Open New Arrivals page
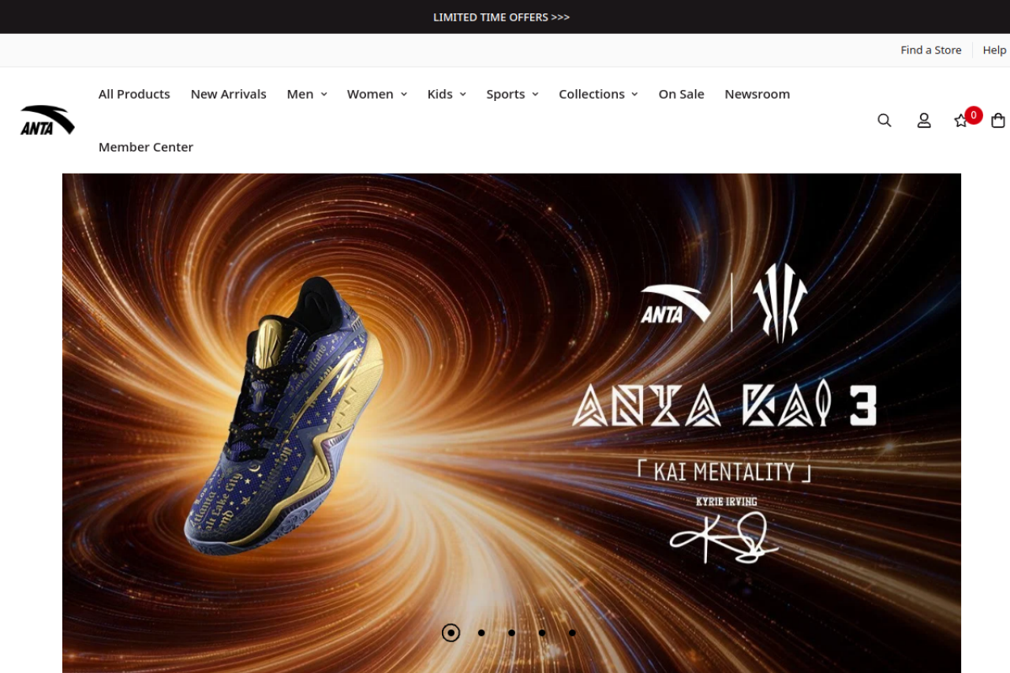1010x673 pixels. coord(228,94)
